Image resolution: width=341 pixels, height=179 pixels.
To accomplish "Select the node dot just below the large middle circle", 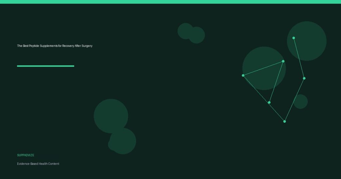I will point(269,102).
